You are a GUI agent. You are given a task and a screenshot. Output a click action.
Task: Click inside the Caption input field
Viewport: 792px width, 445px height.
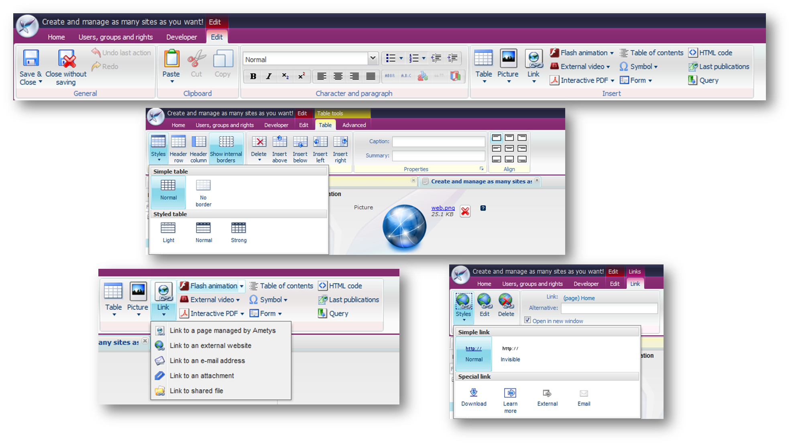438,141
